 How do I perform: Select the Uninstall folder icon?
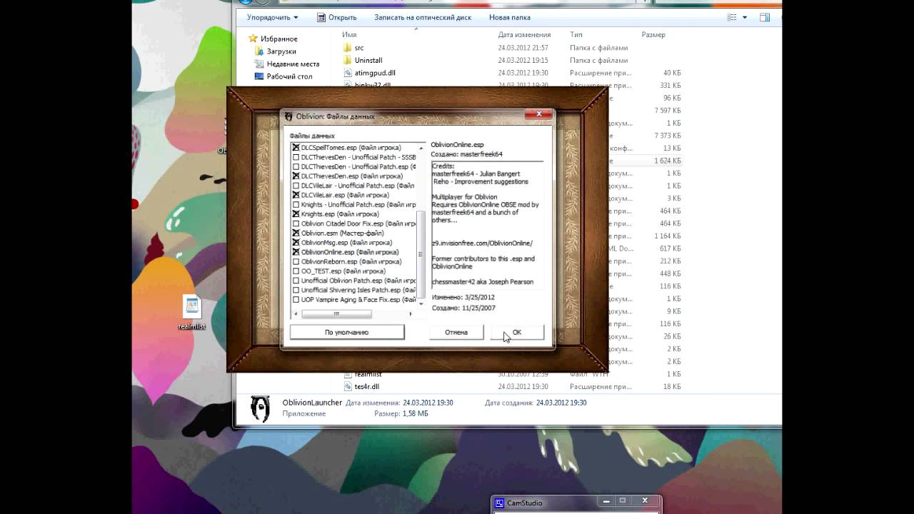[x=348, y=61]
